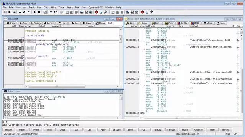Open the Edit menu
Viewport: 245px width, 137px height.
[11, 8]
